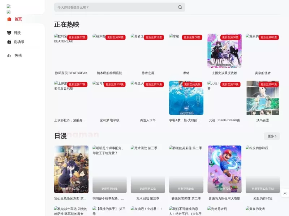Click the 更新至第10集 label

[x=186, y=189]
